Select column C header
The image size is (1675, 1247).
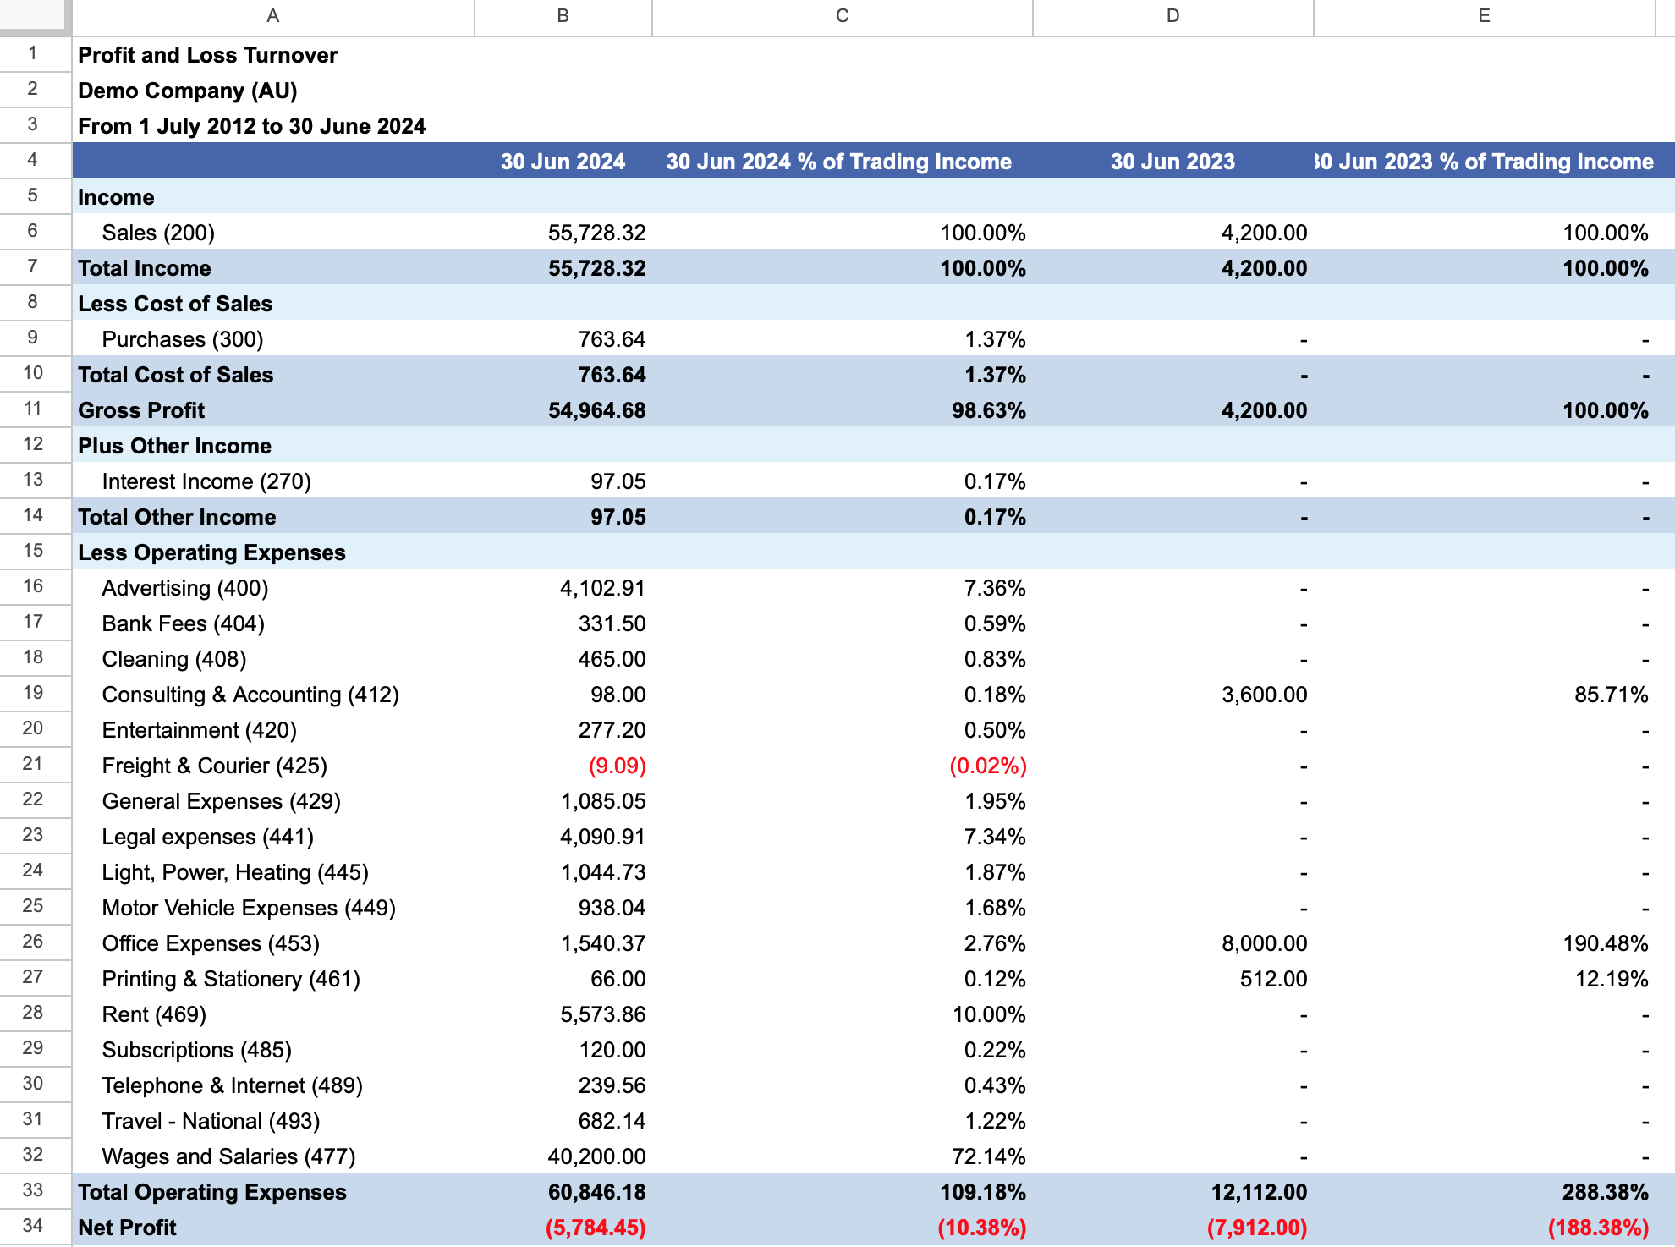coord(843,16)
